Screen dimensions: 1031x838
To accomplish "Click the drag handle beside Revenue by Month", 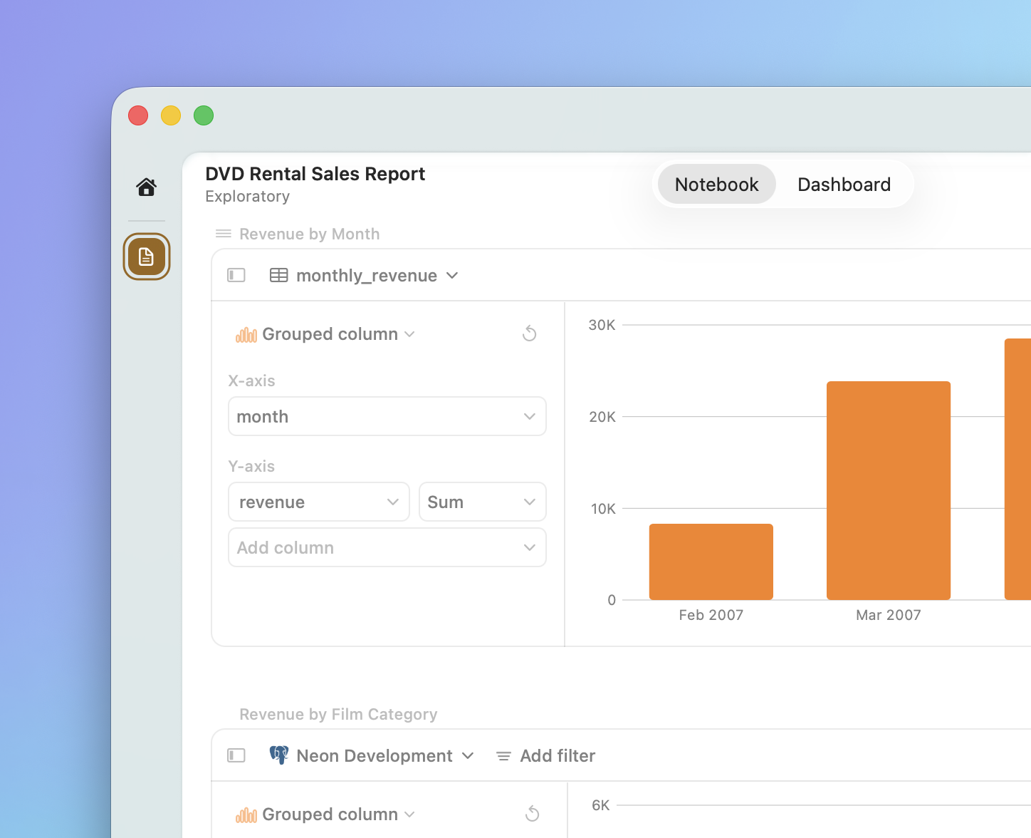I will coord(224,234).
